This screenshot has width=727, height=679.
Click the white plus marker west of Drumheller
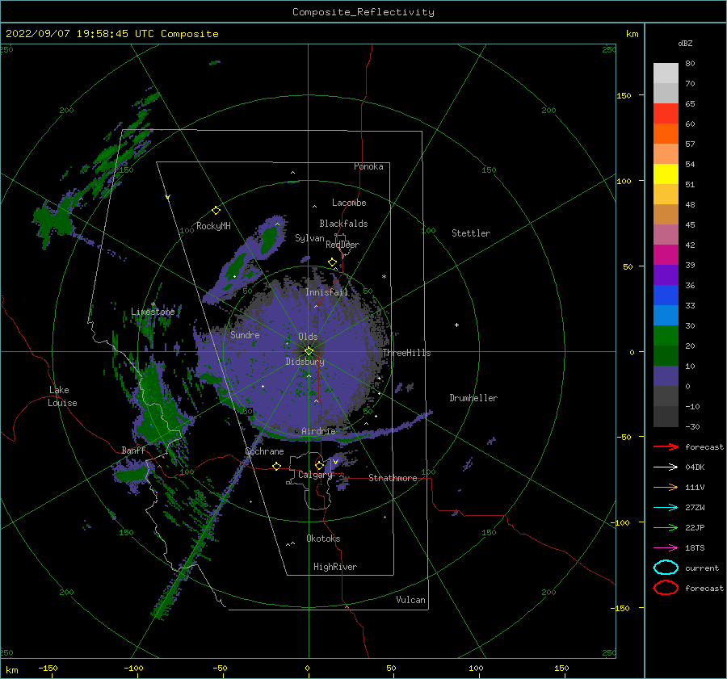coord(456,325)
